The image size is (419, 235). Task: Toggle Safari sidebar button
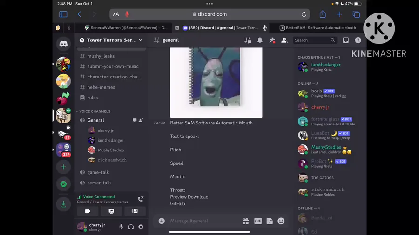[x=63, y=14]
